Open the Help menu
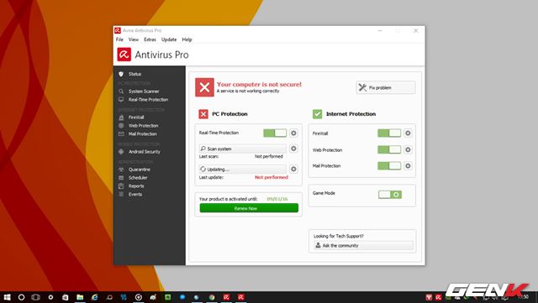538x303 pixels. (x=187, y=39)
